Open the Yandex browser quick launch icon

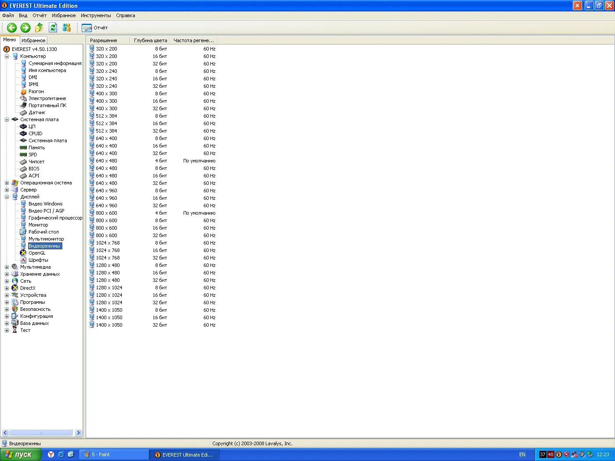[x=51, y=454]
